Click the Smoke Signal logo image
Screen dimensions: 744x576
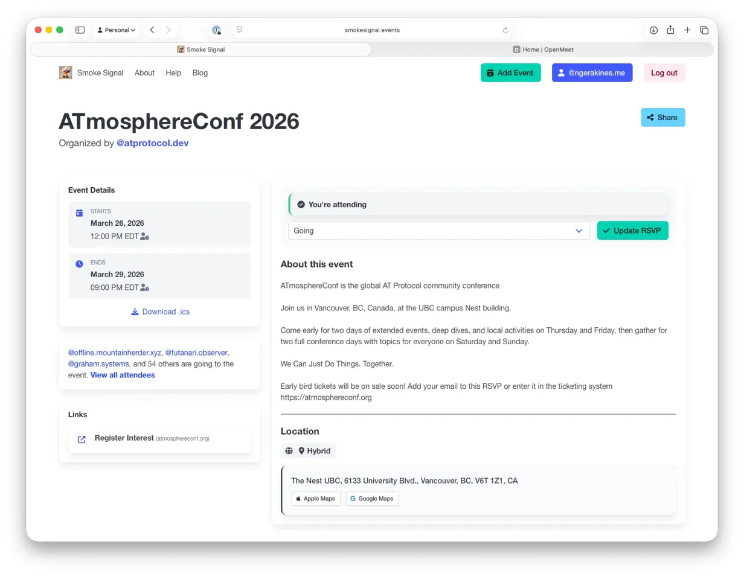coord(66,73)
